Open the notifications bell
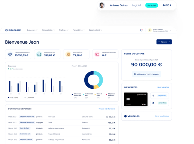This screenshot has height=144, width=194. click(x=141, y=30)
